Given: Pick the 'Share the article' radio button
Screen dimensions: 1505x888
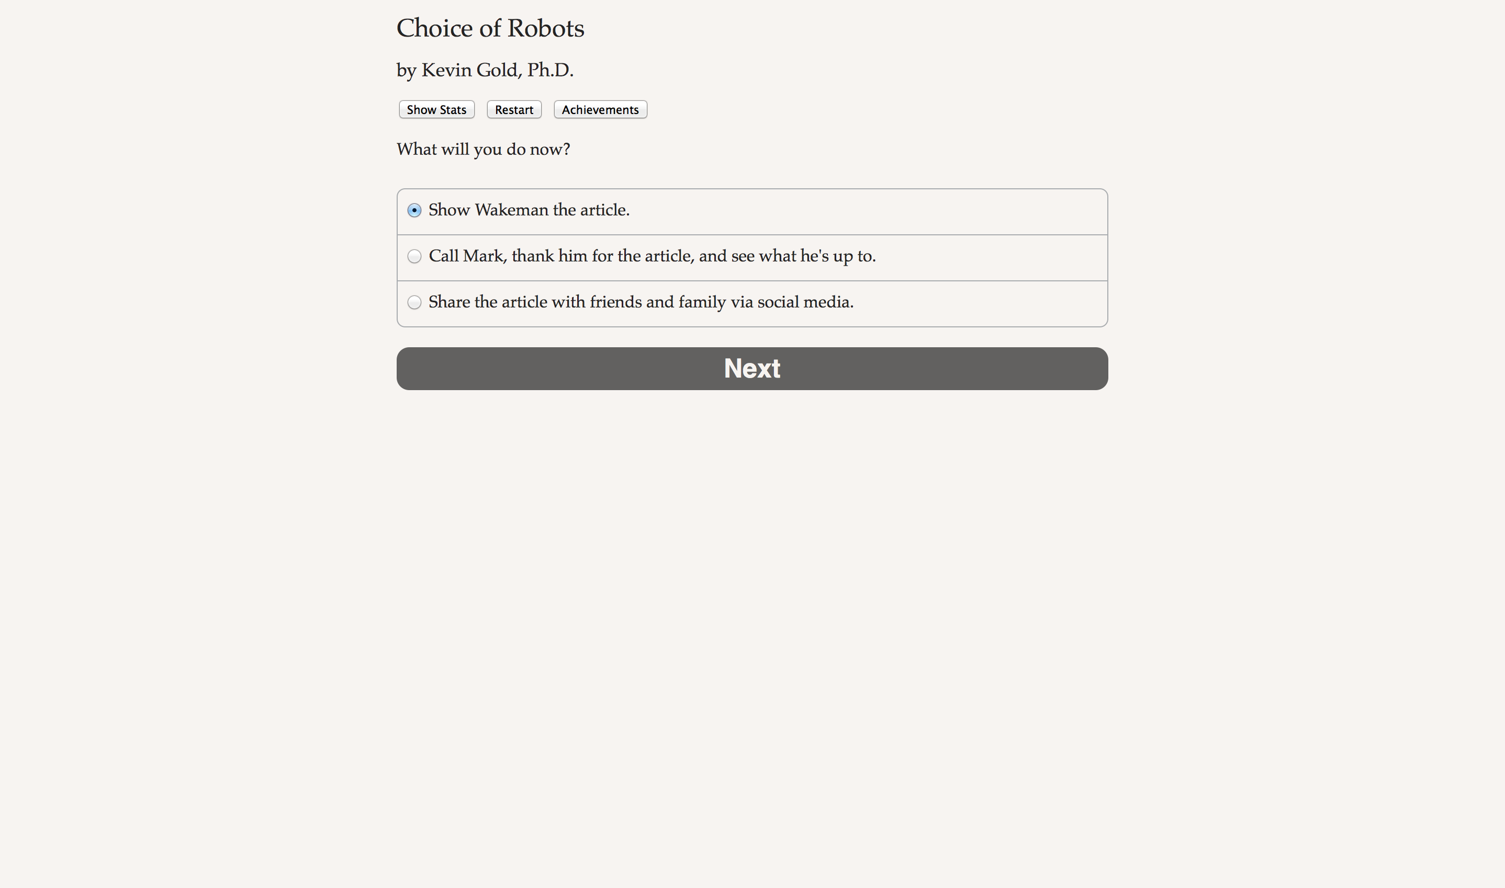Looking at the screenshot, I should coord(414,302).
